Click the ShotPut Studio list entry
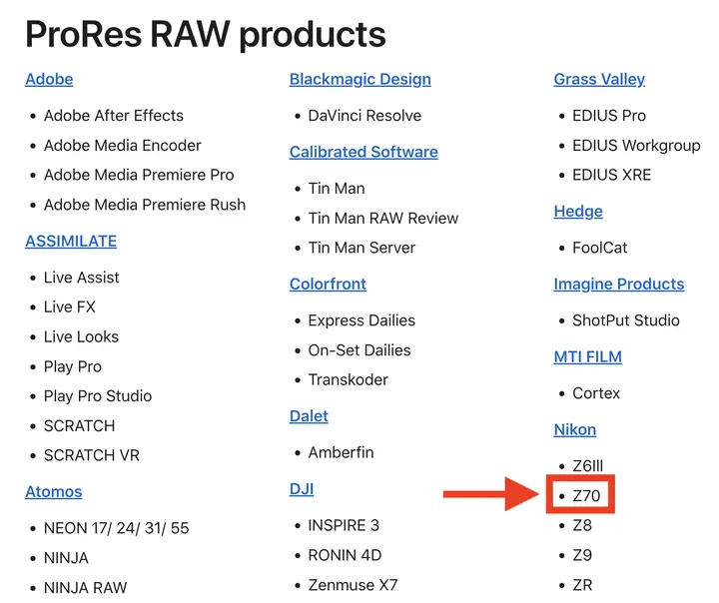Image resolution: width=719 pixels, height=603 pixels. tap(626, 320)
